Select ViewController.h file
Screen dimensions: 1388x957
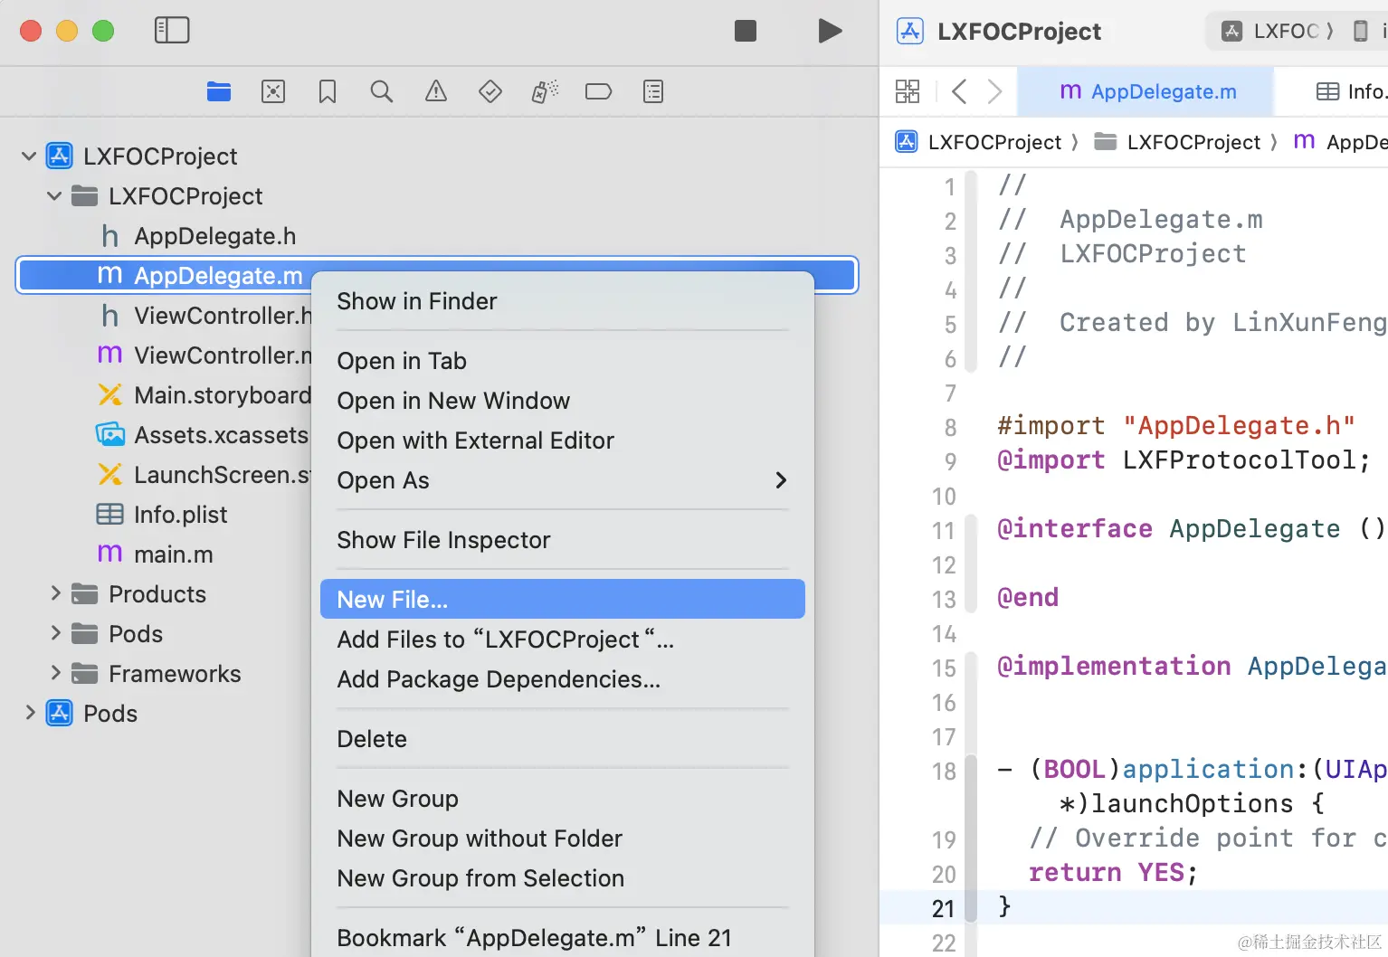coord(204,316)
